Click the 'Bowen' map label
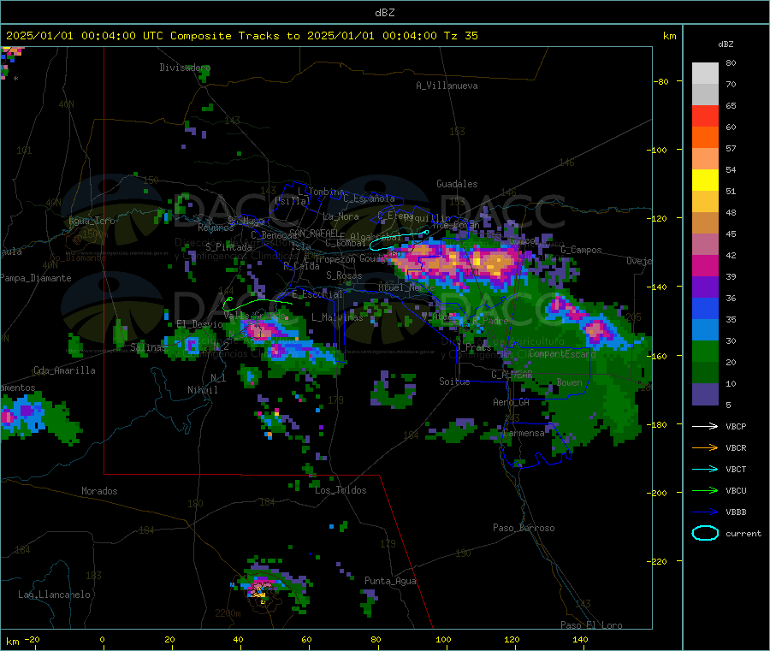 (569, 382)
